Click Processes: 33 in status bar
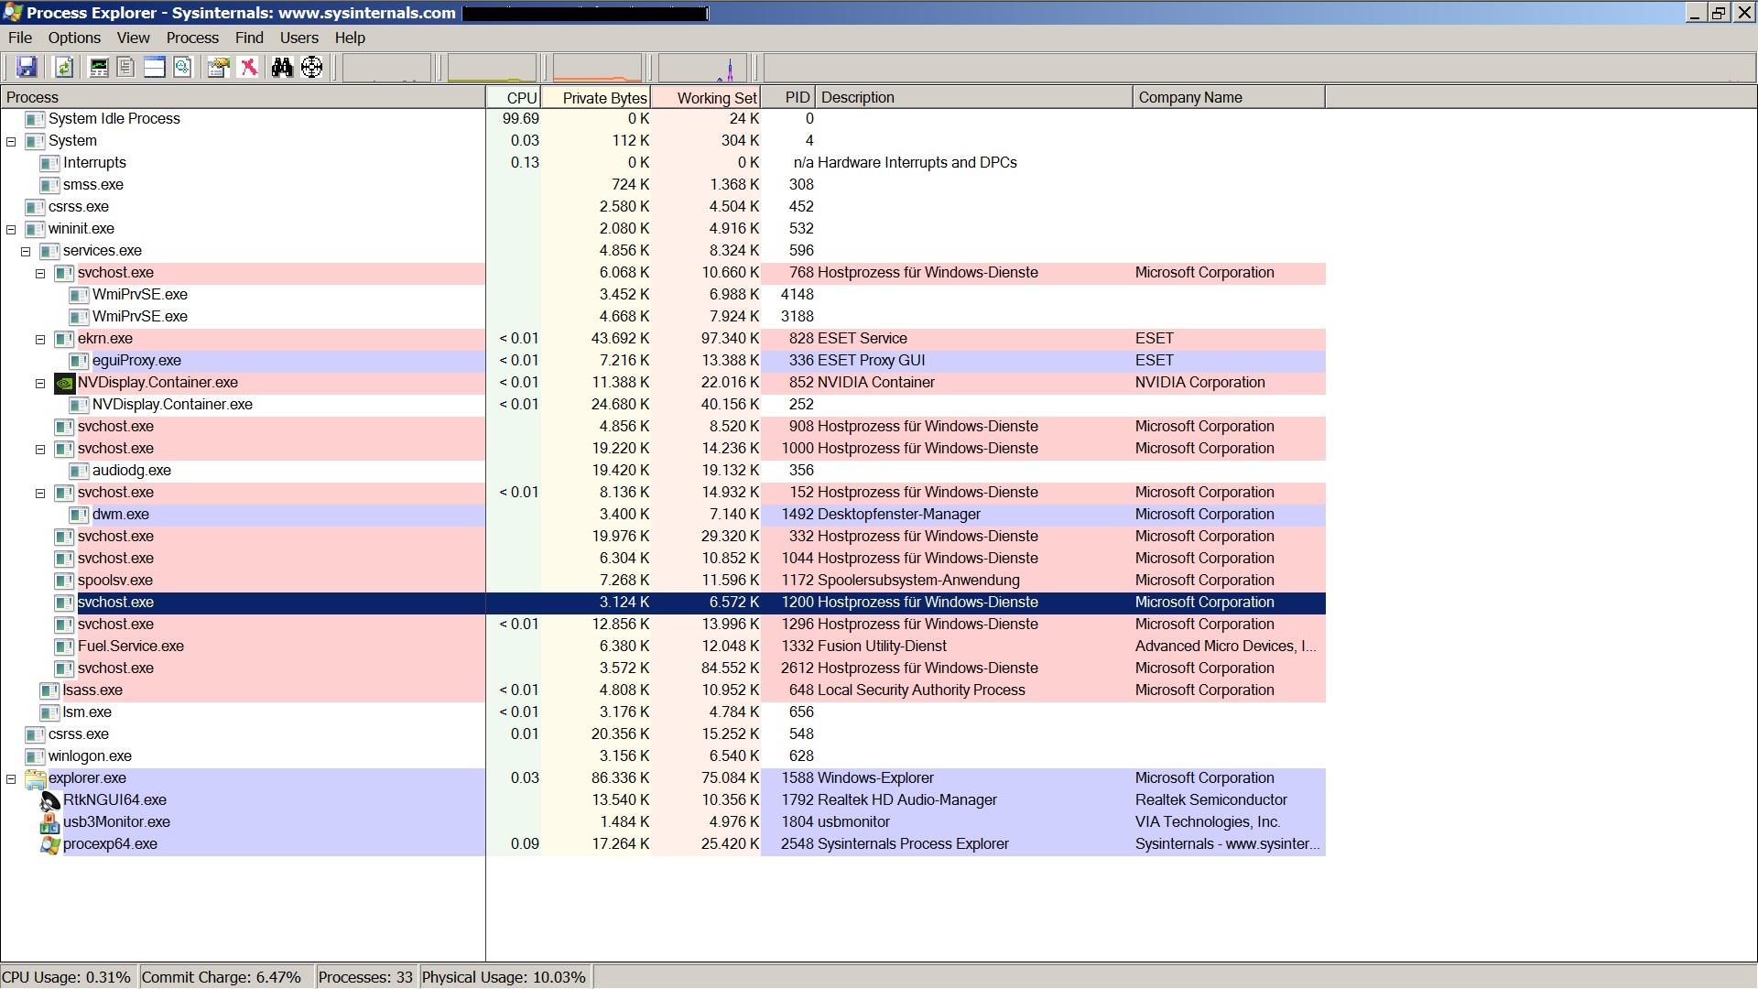Screen dimensions: 1758x989 point(365,977)
